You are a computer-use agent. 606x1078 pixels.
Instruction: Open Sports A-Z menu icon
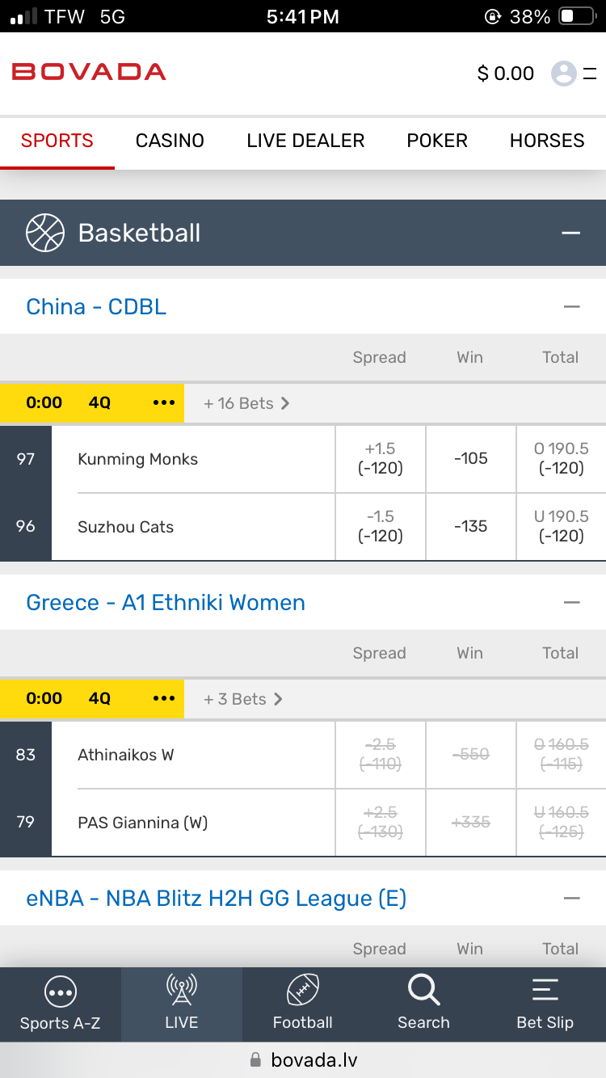click(61, 991)
